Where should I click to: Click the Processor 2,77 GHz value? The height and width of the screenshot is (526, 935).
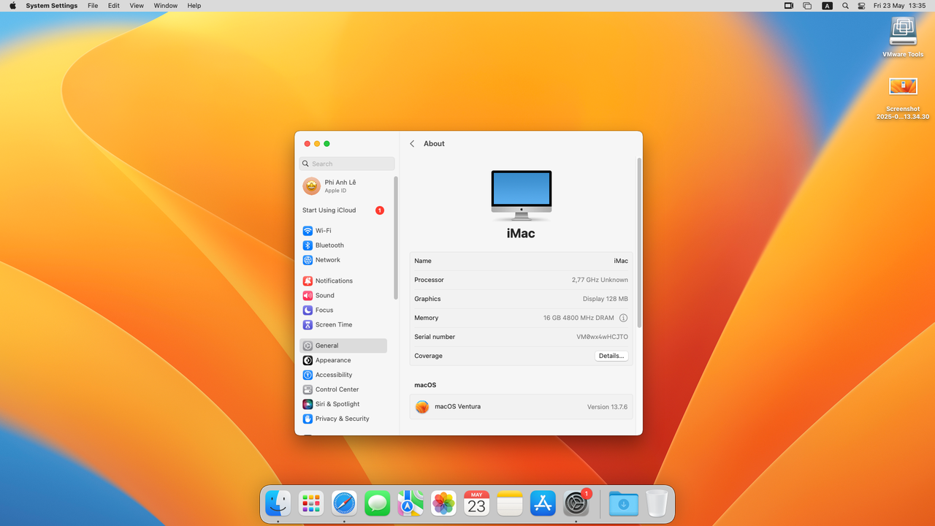click(600, 280)
